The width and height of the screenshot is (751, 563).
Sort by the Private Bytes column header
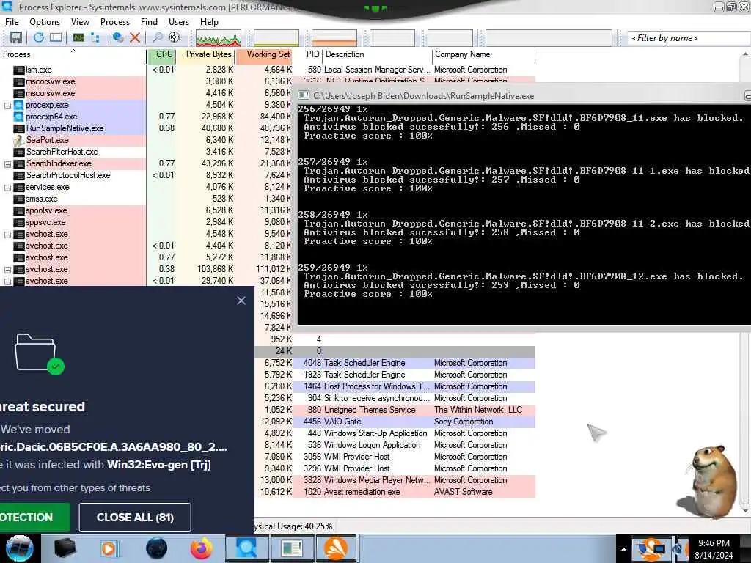206,54
